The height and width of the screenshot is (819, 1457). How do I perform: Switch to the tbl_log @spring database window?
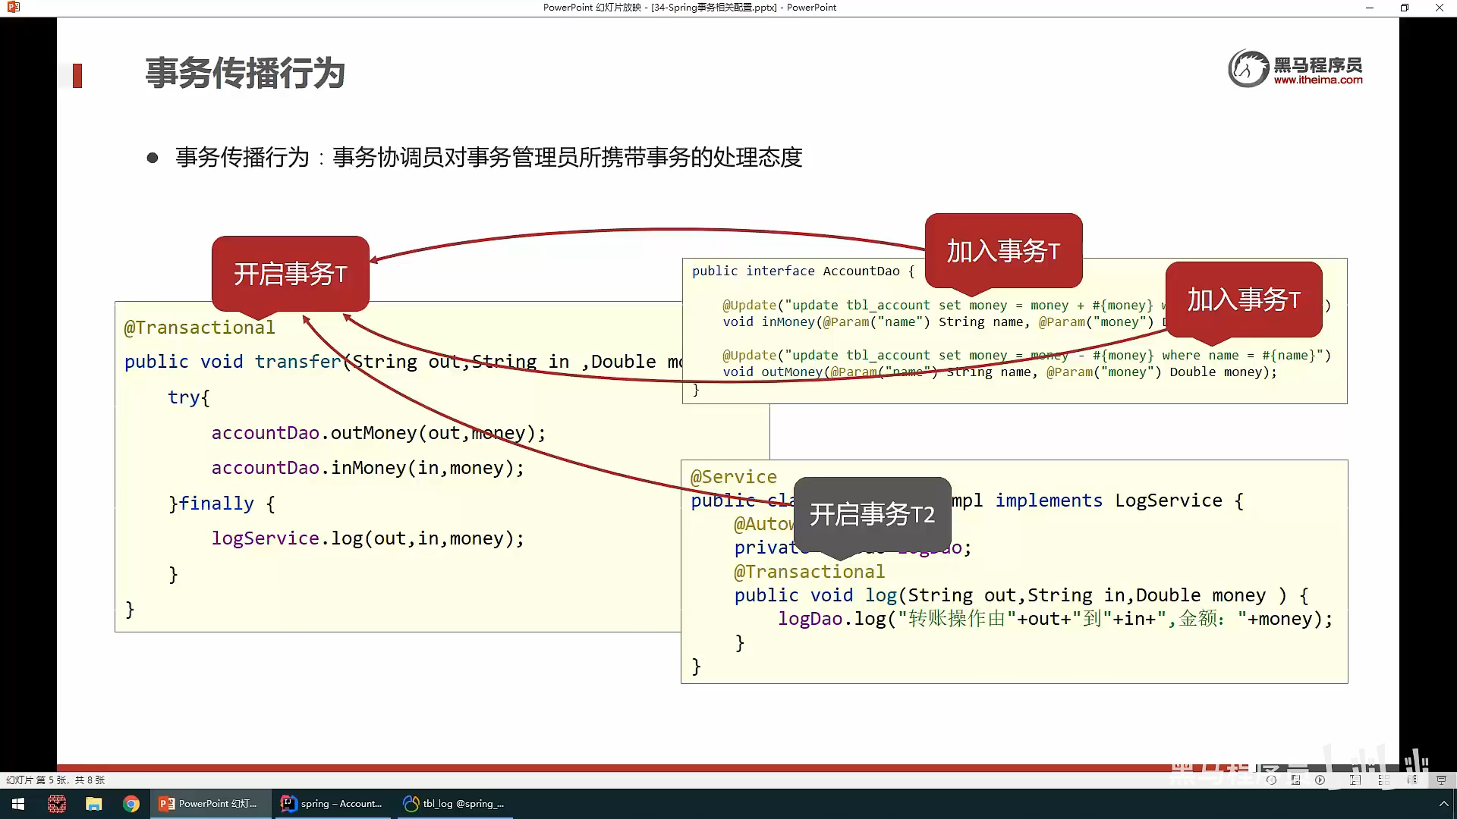tap(455, 804)
